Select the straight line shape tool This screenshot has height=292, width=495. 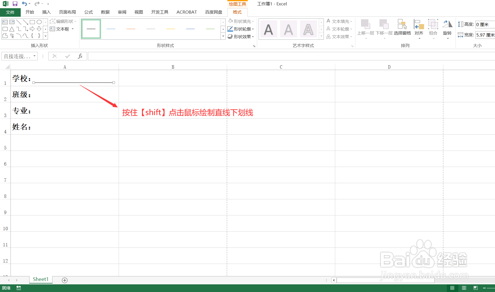pos(19,22)
